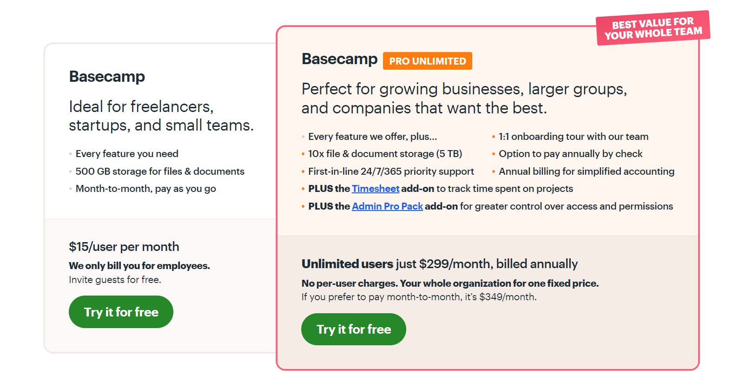Click the 500 GB storage bullet item

click(159, 171)
